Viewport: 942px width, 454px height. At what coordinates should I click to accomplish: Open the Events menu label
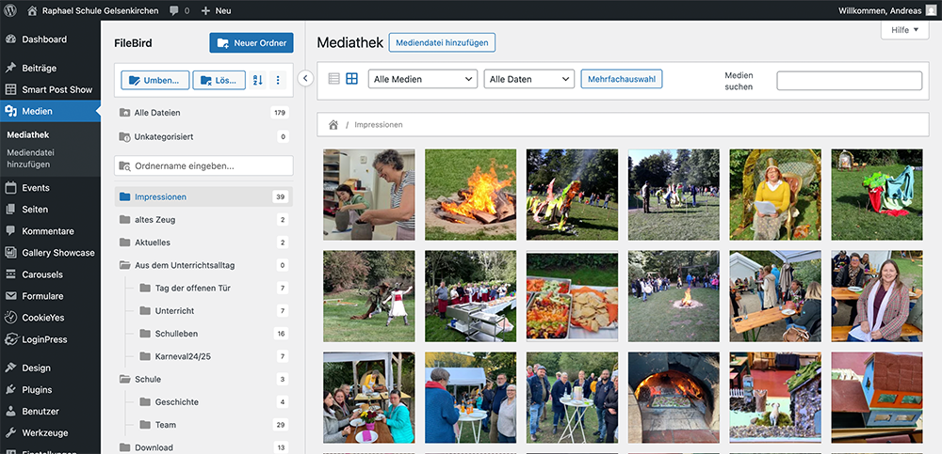pyautogui.click(x=36, y=188)
